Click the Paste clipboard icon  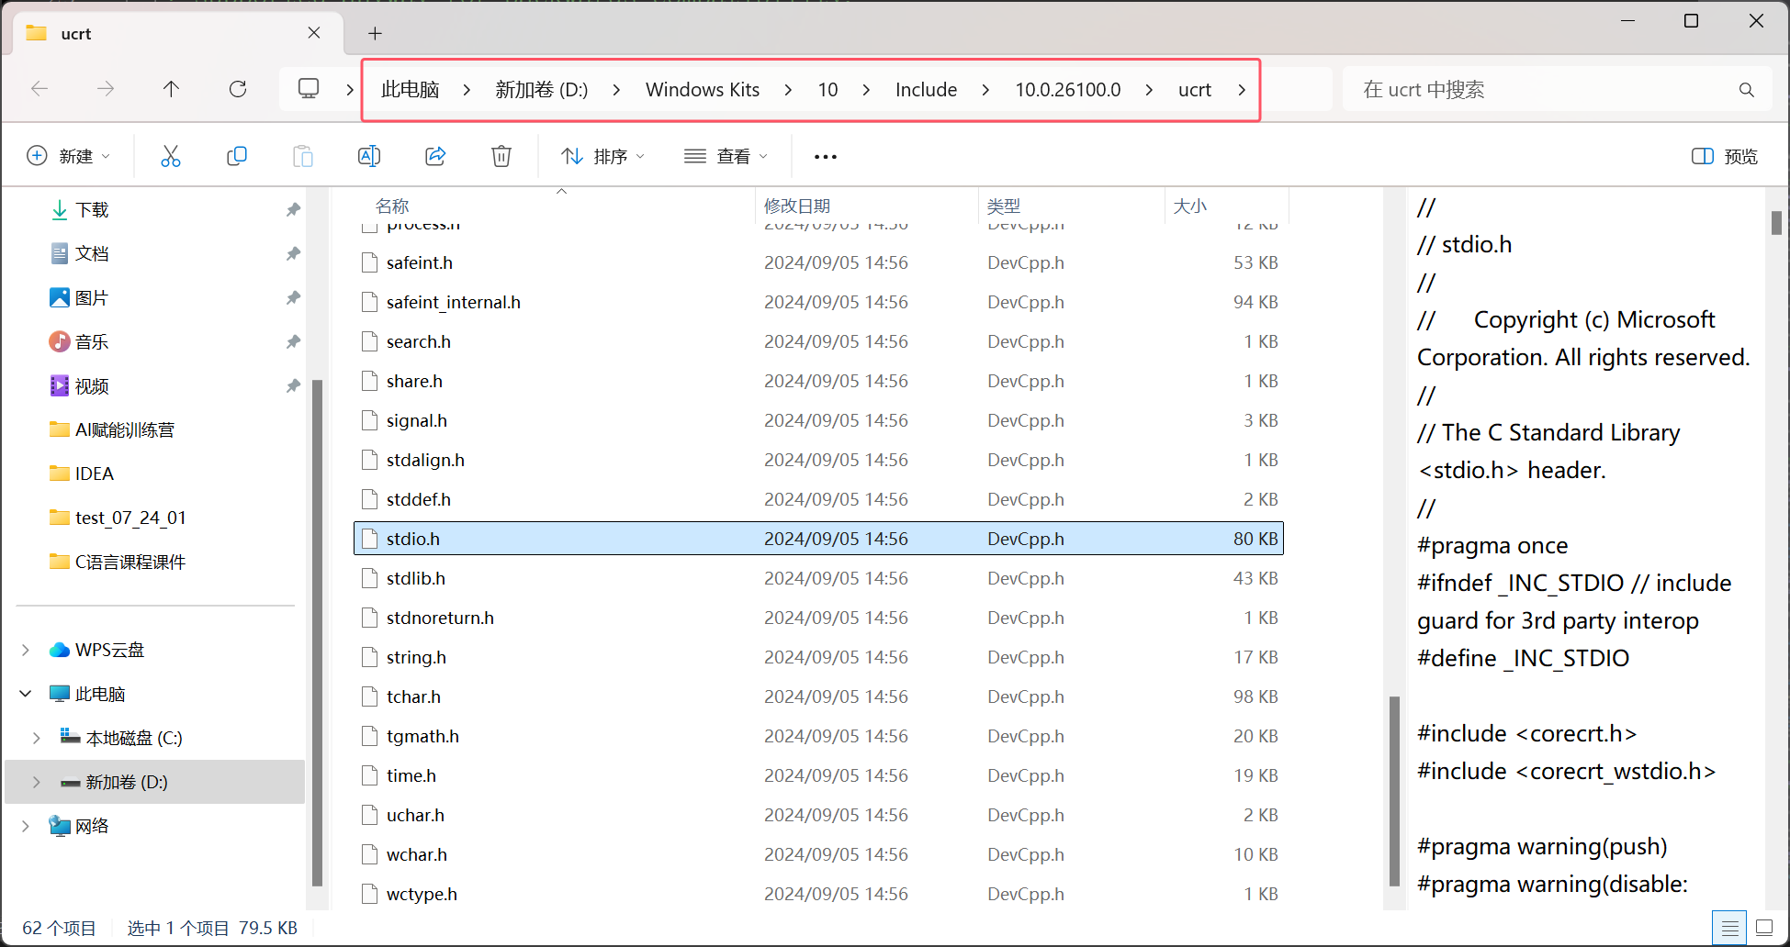[303, 156]
